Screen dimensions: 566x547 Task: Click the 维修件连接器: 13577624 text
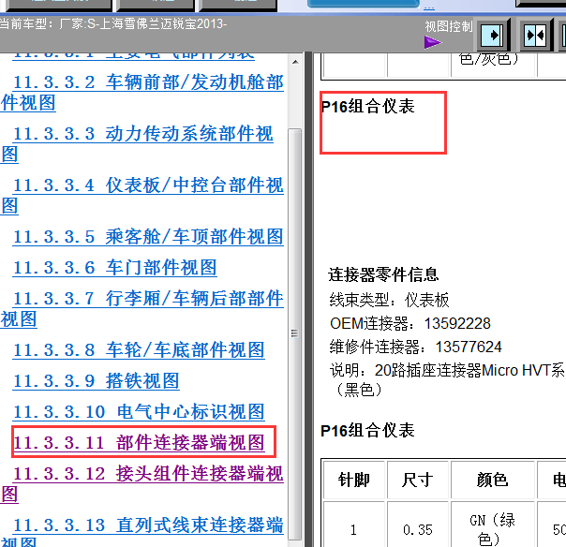[x=415, y=347]
